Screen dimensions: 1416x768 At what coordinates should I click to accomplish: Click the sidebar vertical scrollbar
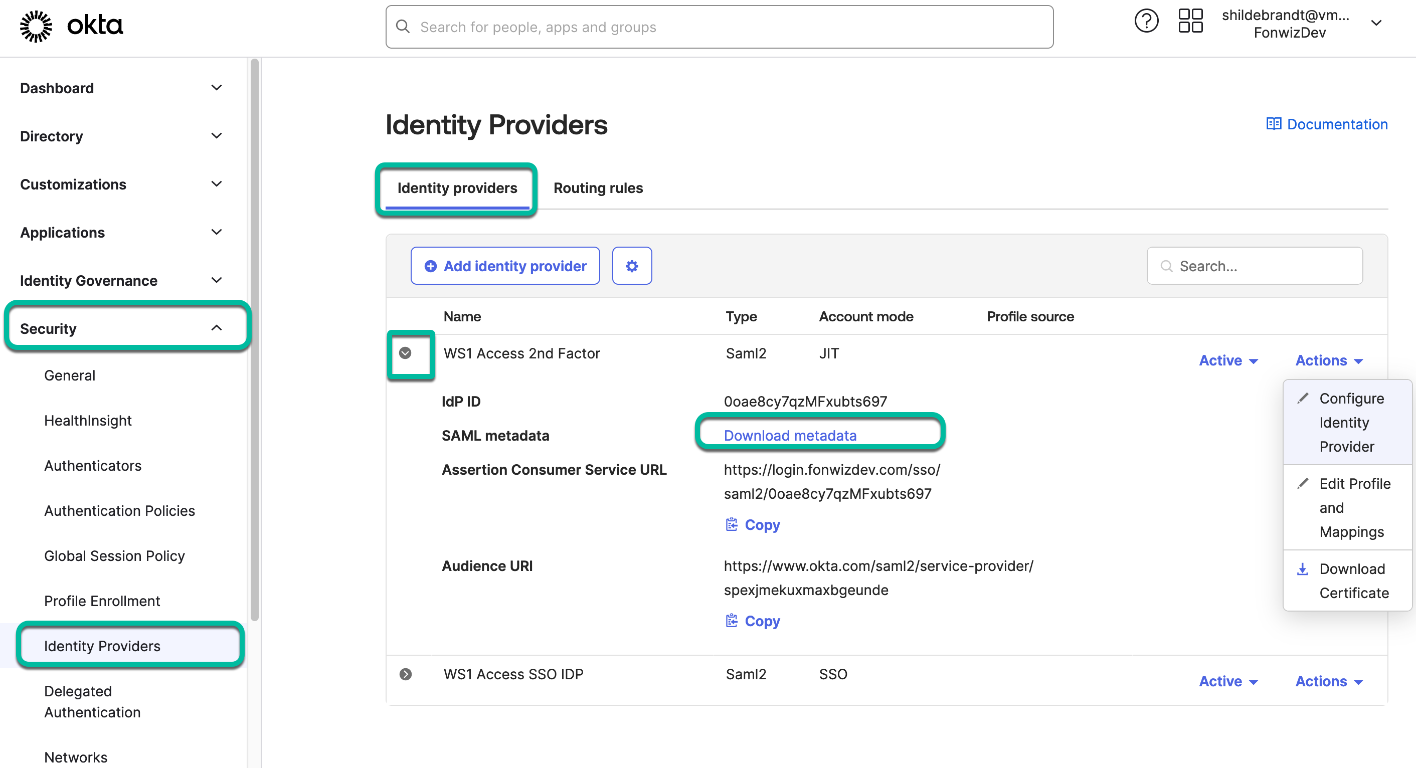point(255,341)
